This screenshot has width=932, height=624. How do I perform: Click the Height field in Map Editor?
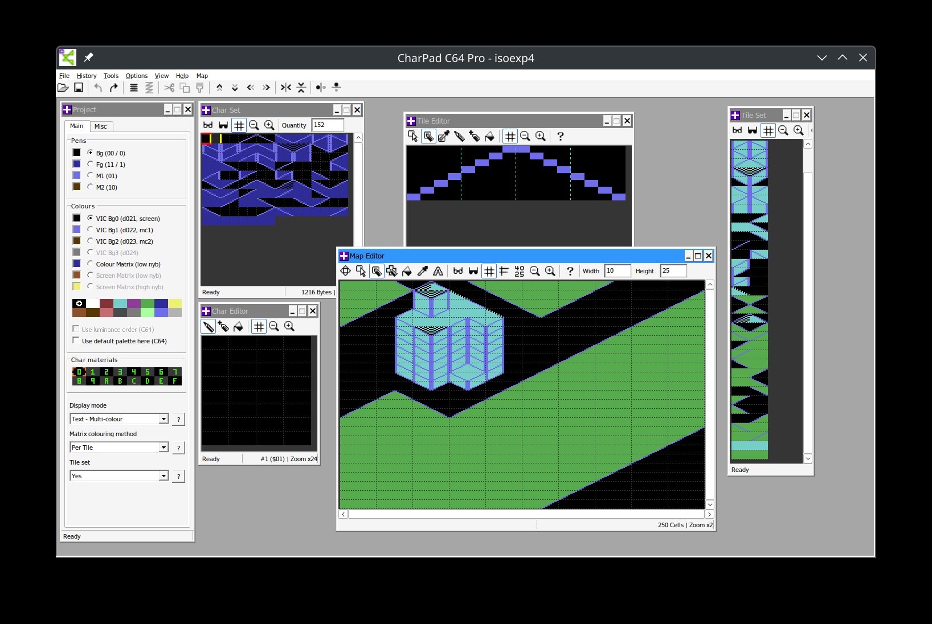673,271
